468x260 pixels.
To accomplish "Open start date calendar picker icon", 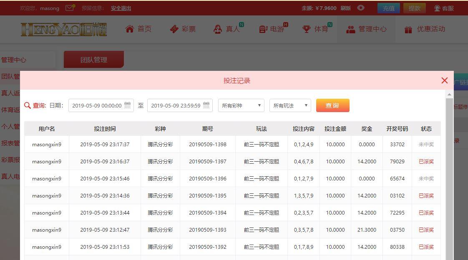I will click(128, 105).
